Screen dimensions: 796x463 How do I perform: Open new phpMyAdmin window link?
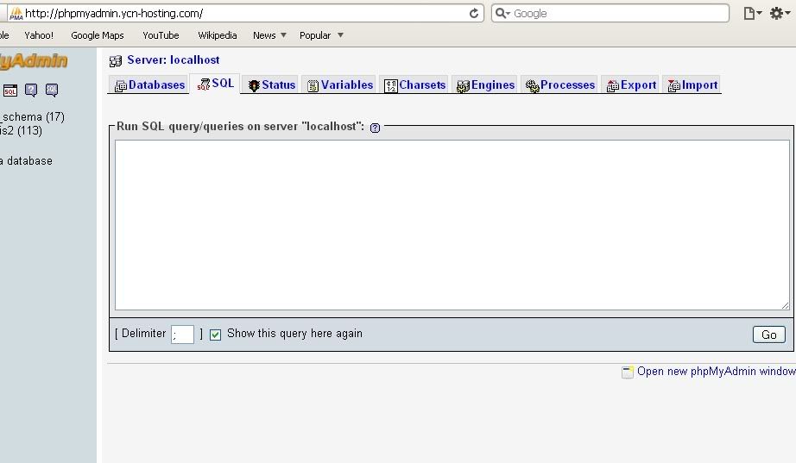pyautogui.click(x=716, y=372)
